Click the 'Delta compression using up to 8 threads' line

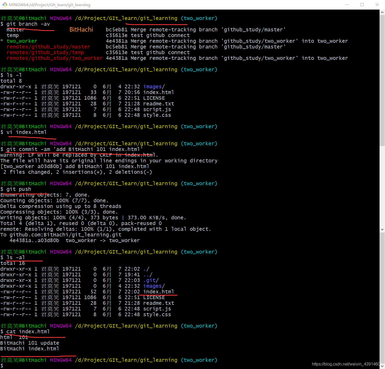(x=61, y=206)
